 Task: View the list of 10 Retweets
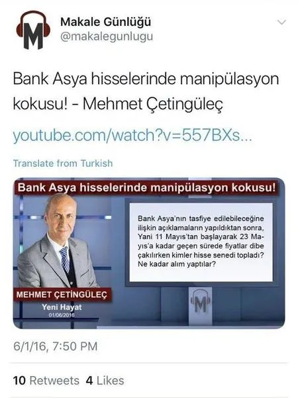tap(46, 381)
